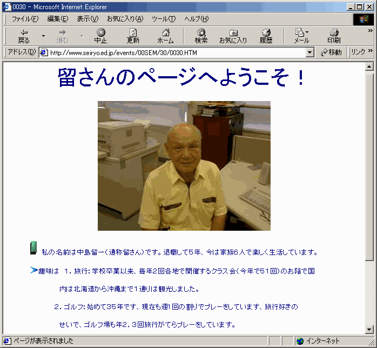
Task: Open the メール mail button
Action: 301,36
